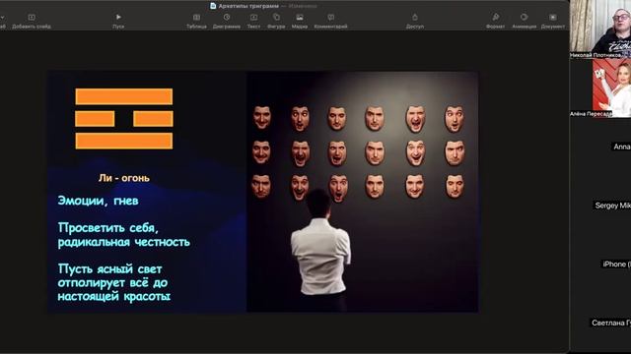Select participant Anna's tile

600,147
